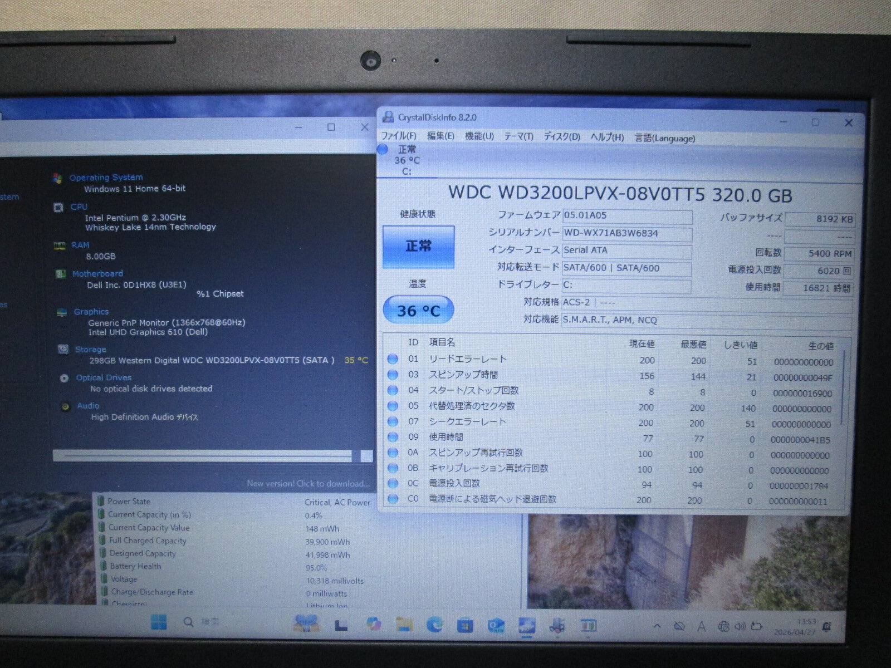
Task: Open the 機能(U) menu
Action: pyautogui.click(x=479, y=136)
